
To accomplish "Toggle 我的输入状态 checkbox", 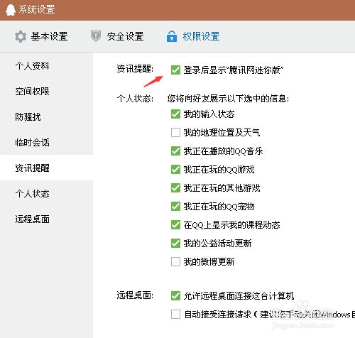I will 175,114.
